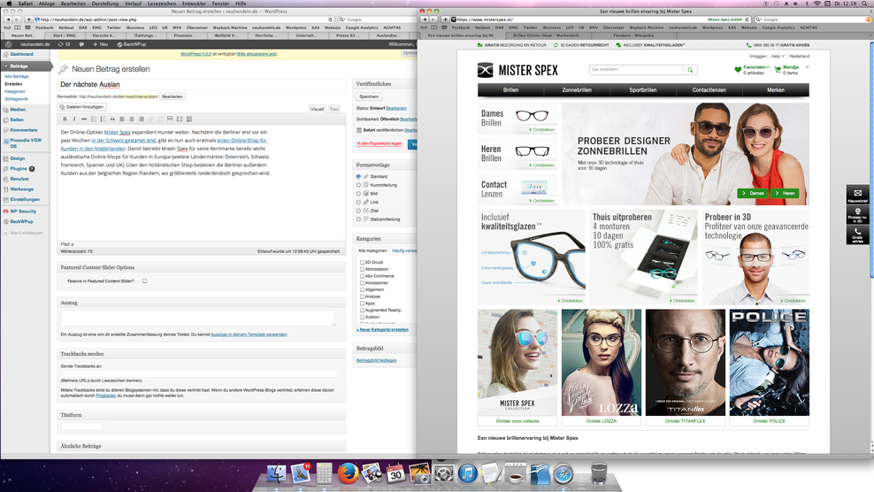
Task: Open POLICE brand thumbnail
Action: [x=770, y=363]
